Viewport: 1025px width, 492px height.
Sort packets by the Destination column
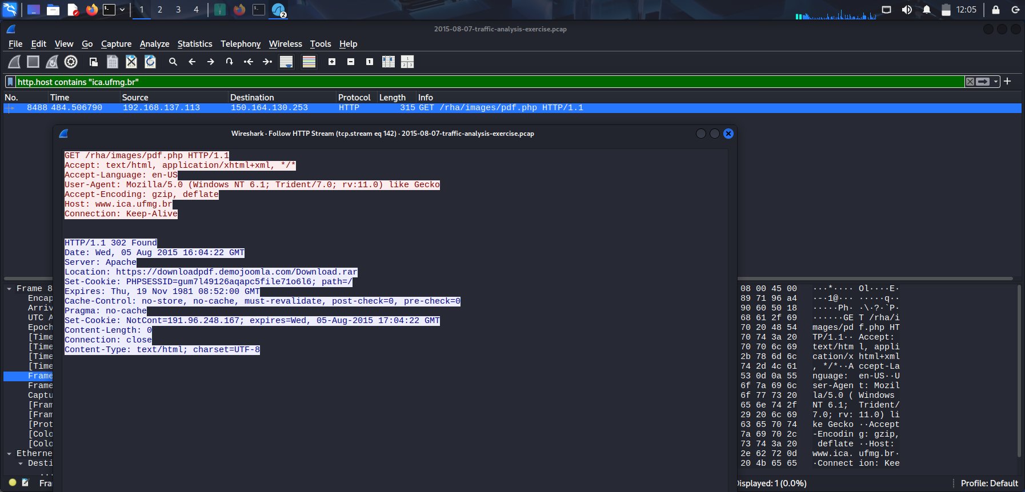[x=282, y=98]
